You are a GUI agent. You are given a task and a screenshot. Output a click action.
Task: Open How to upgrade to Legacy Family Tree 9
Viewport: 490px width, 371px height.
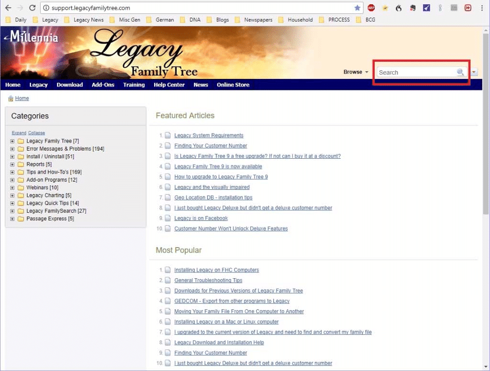pyautogui.click(x=221, y=177)
